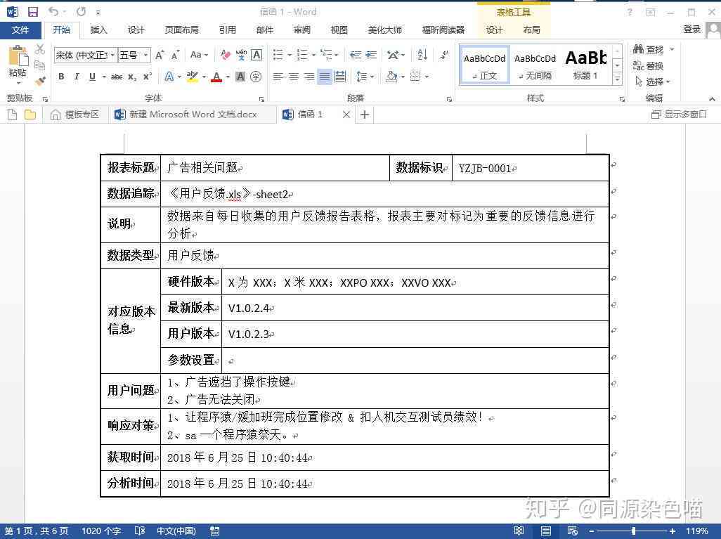Viewport: 721px width, 539px height.
Task: Switch to the 插入 ribbon tab
Action: coord(98,30)
